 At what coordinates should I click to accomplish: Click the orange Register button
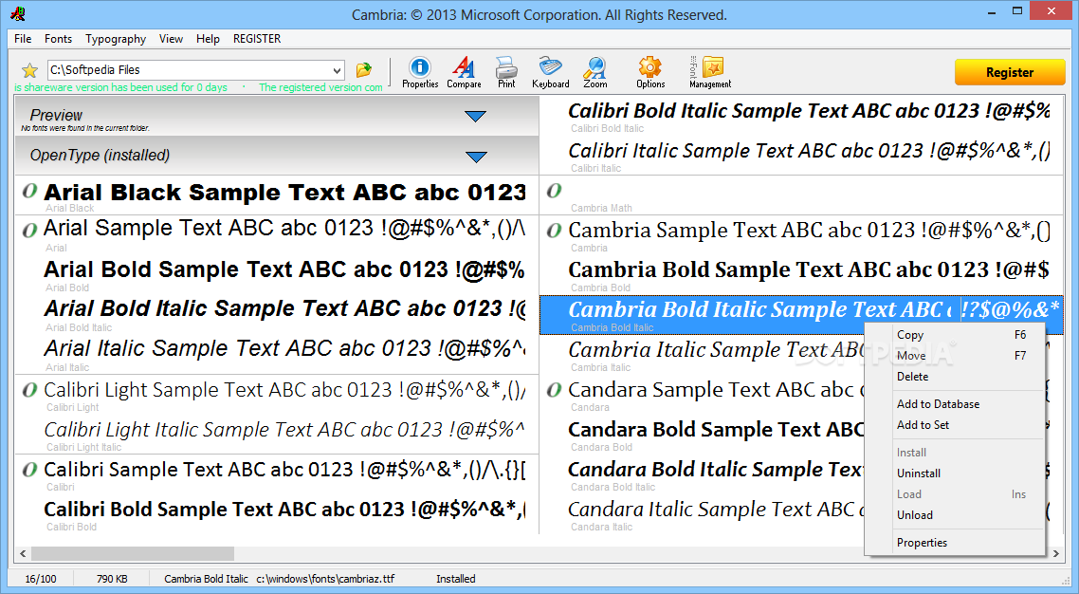click(1010, 72)
